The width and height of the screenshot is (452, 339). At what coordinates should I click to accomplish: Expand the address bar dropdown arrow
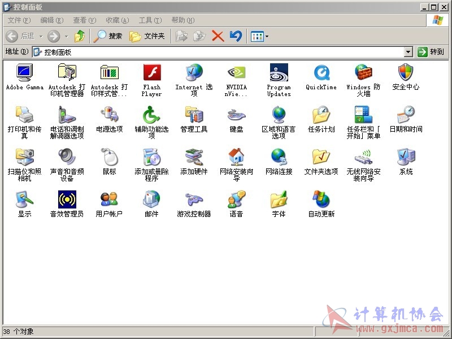(x=408, y=52)
